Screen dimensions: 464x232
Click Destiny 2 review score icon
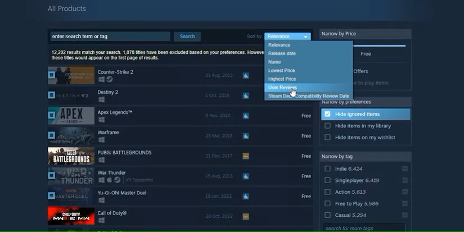click(x=246, y=95)
